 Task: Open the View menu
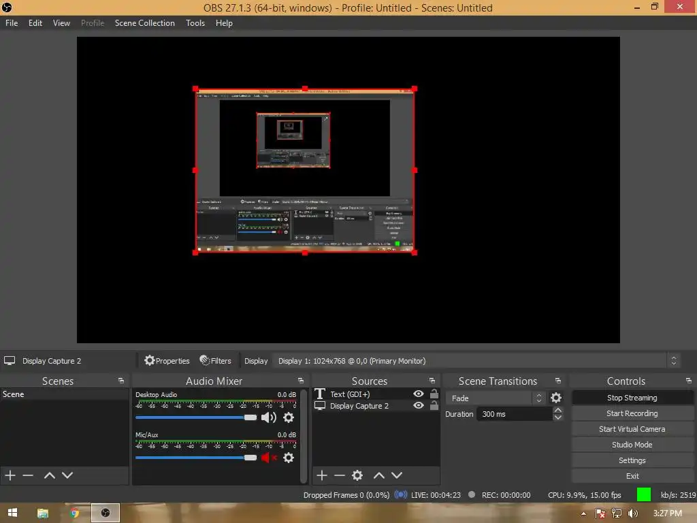pyautogui.click(x=61, y=23)
